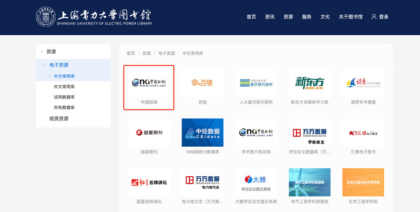
Task: Open the 中经数据 CEIdata blue logo
Action: [x=202, y=133]
